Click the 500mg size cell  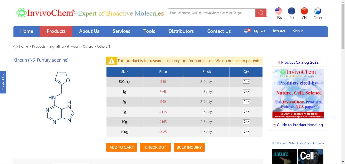click(x=124, y=82)
